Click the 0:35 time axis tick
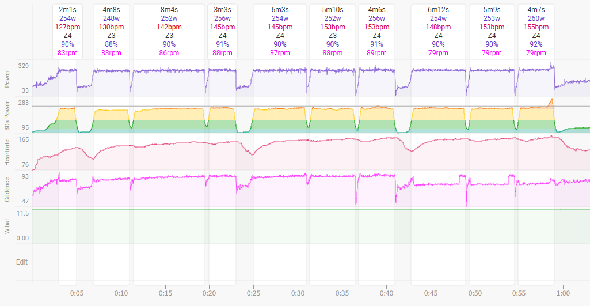 pos(342,293)
